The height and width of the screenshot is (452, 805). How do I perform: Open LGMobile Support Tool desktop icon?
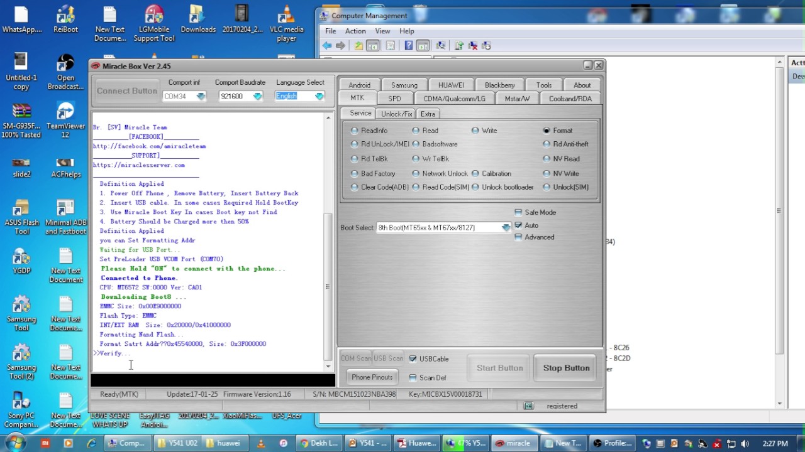154,24
